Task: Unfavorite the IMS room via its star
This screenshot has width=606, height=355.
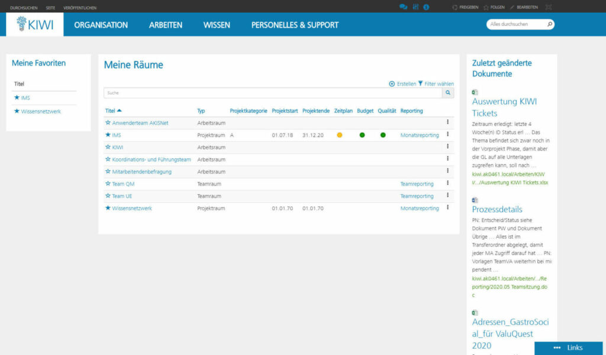Action: [x=108, y=135]
